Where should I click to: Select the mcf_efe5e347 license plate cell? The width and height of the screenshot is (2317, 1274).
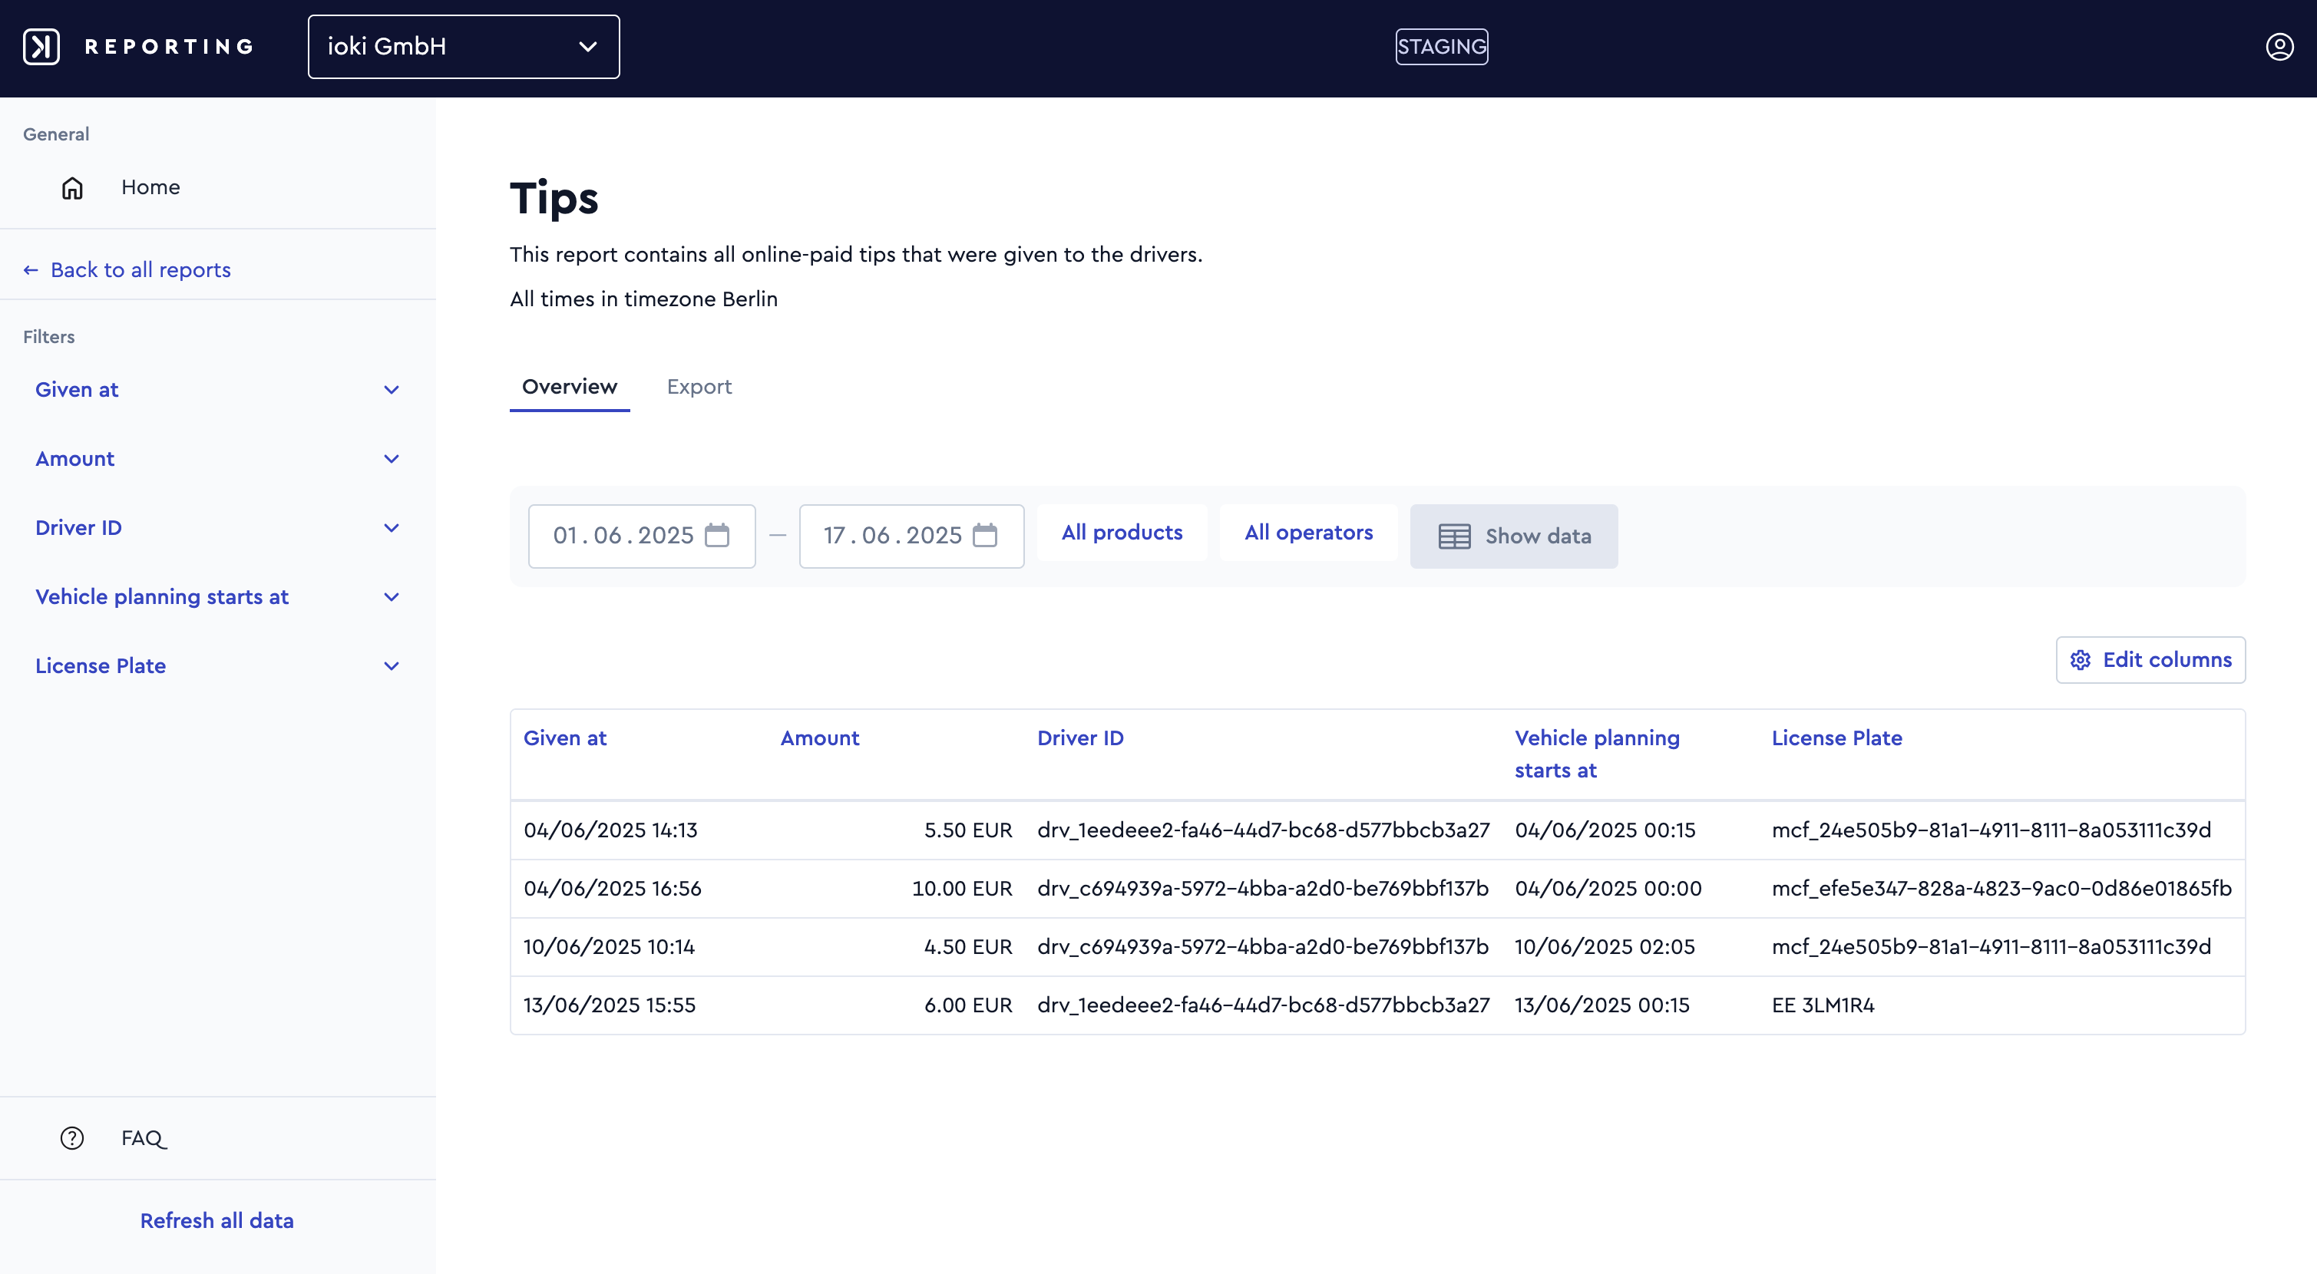tap(2001, 888)
